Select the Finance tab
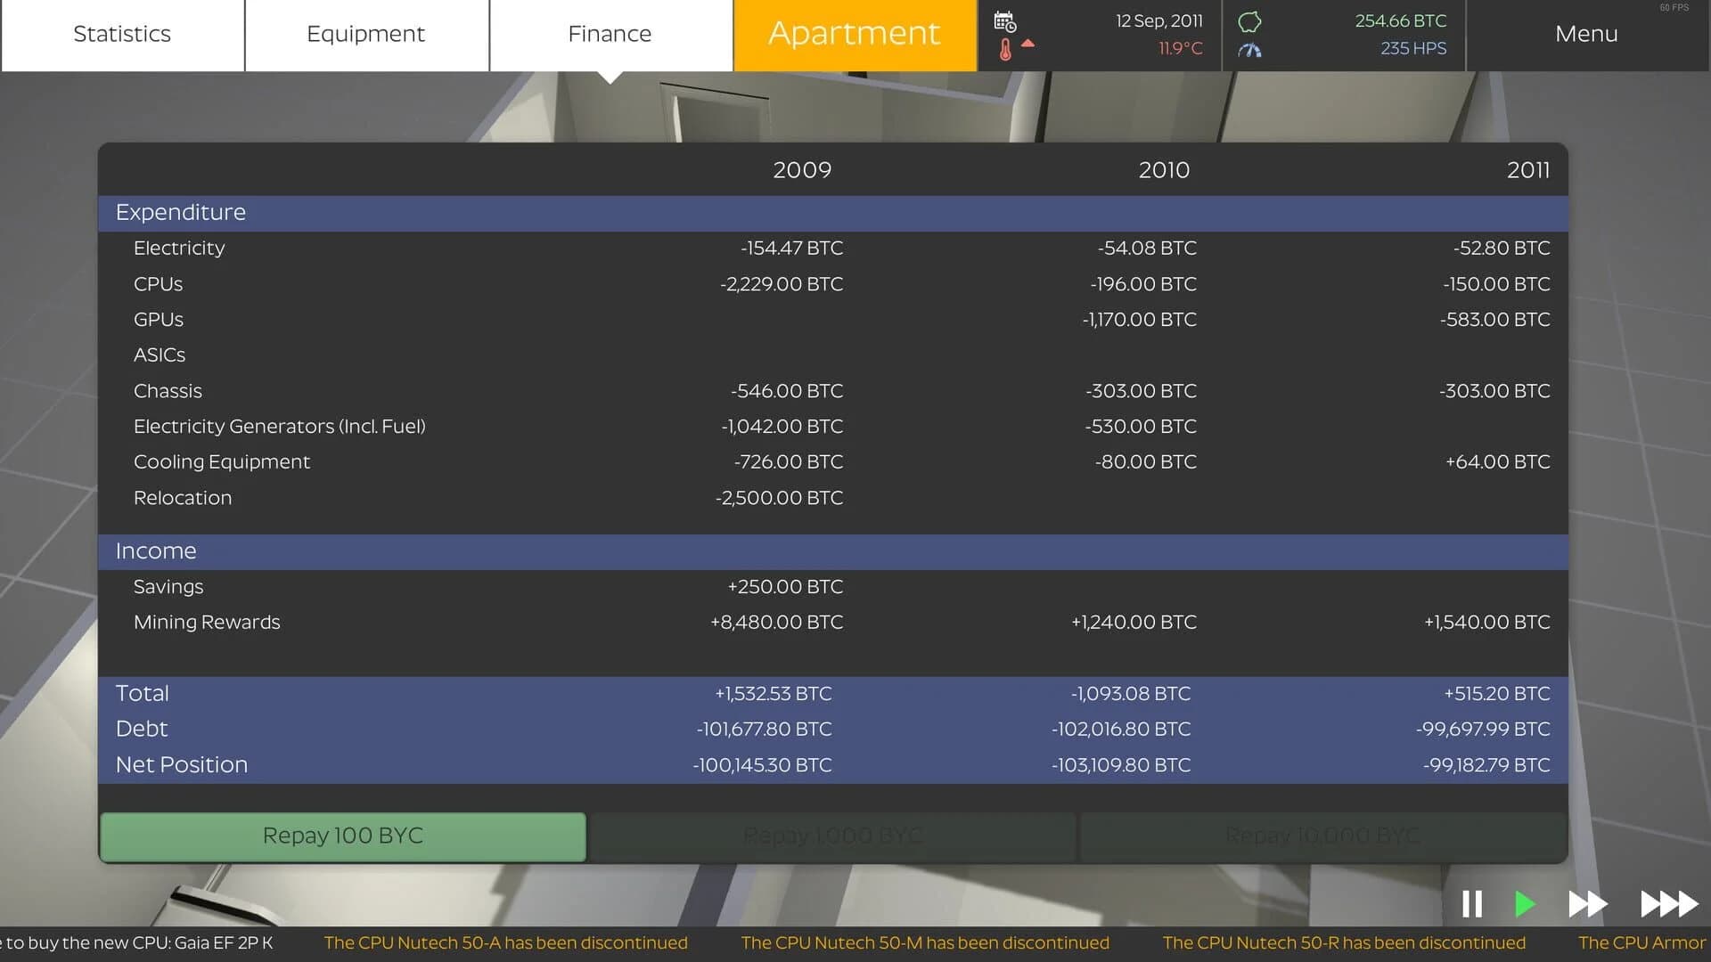This screenshot has width=1711, height=962. point(610,34)
